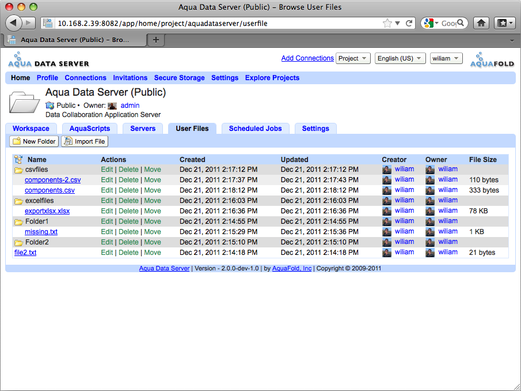521x391 pixels.
Task: Click Move for file2.txt
Action: (153, 253)
